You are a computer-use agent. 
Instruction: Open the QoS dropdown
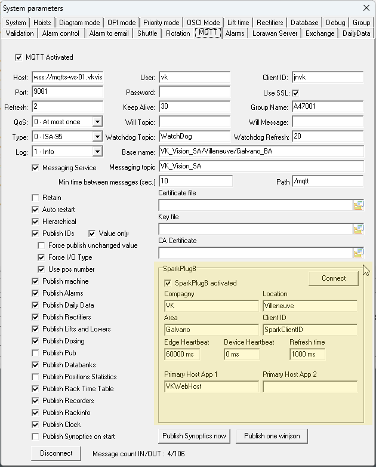[x=97, y=121]
